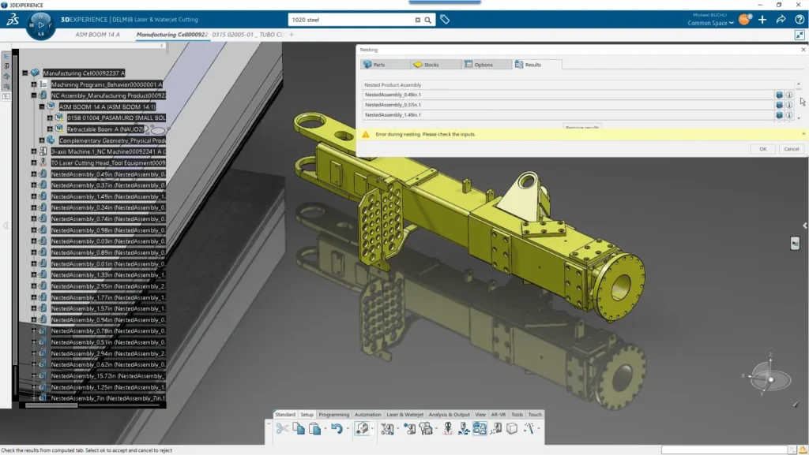Click the Paste clipboard icon
809x455 pixels.
pos(314,428)
